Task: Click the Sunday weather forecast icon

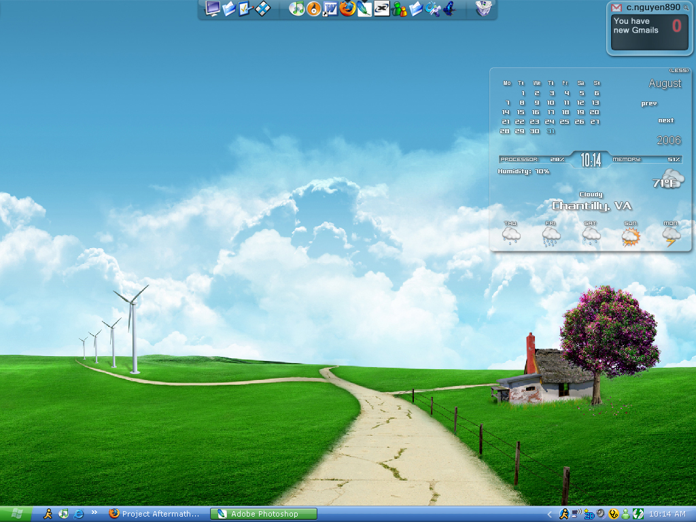Action: click(x=631, y=236)
